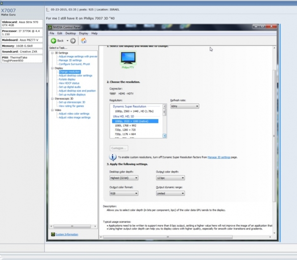
Task: Open the Home icon in toolbar
Action: pyautogui.click(x=83, y=41)
